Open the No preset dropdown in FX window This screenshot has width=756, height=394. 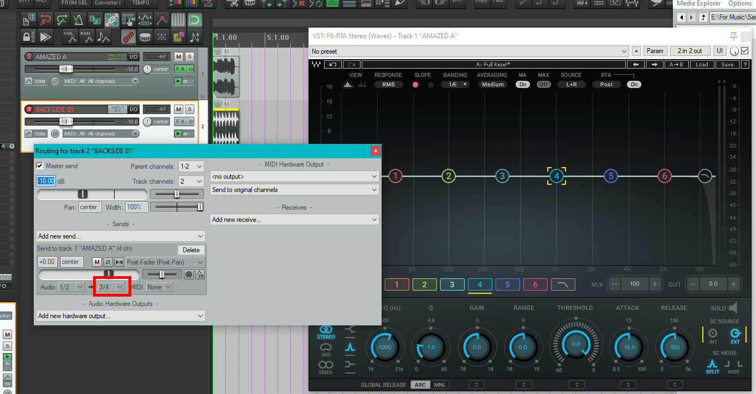[x=469, y=51]
